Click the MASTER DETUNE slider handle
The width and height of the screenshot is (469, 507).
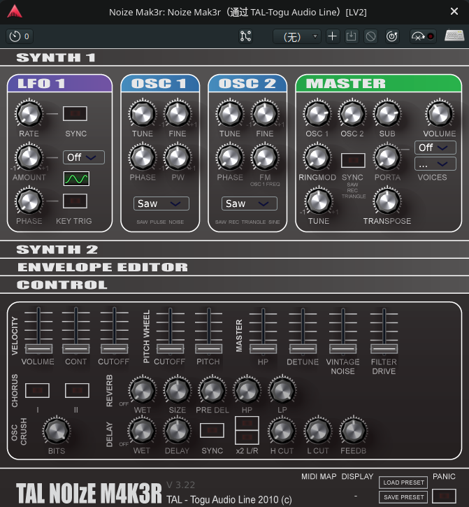pos(303,349)
